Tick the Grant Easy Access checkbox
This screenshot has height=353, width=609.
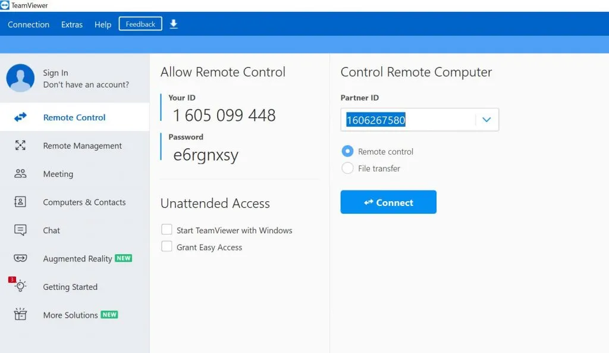[167, 246]
